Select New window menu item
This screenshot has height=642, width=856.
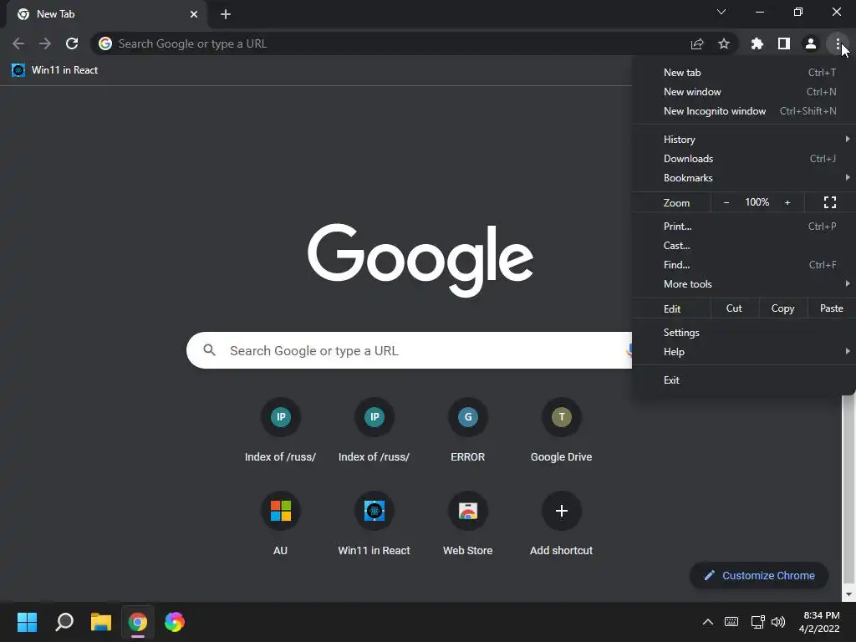coord(743,92)
